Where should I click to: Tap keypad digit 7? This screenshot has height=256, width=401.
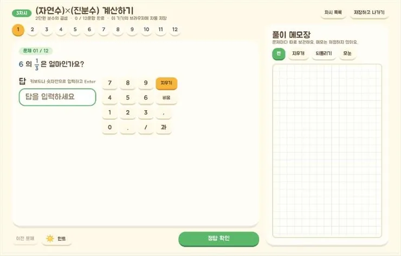pyautogui.click(x=109, y=83)
